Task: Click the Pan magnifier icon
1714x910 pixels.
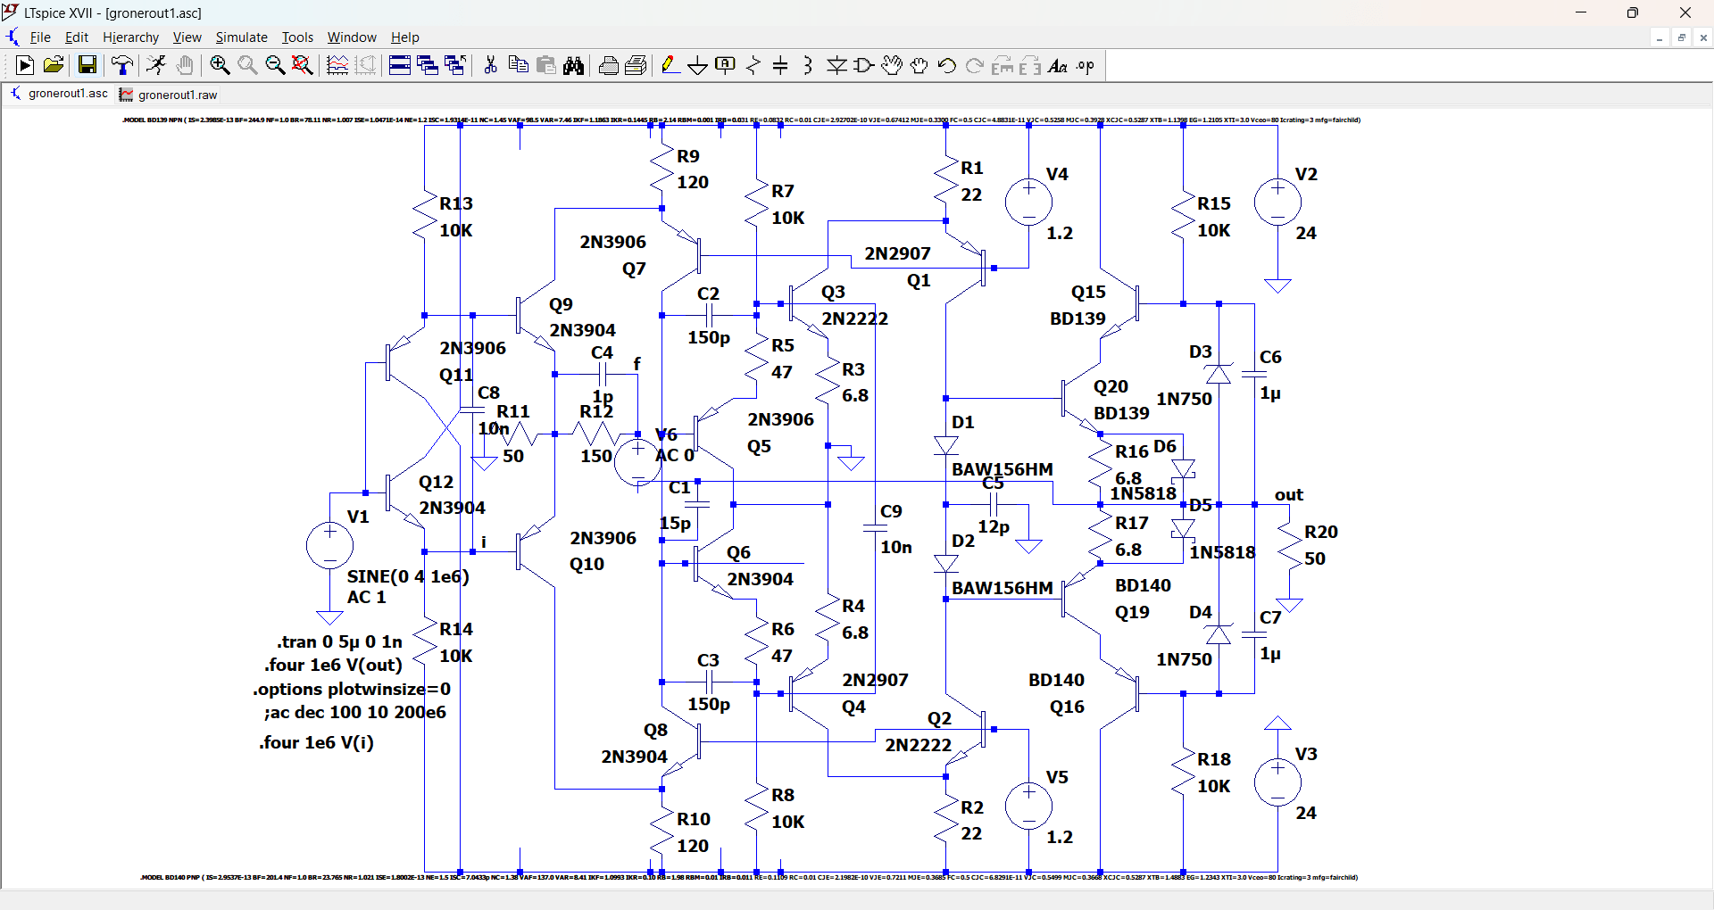Action: 247,65
